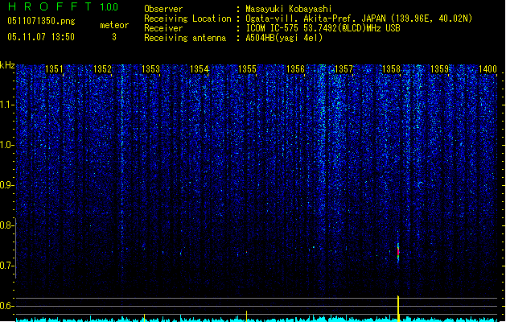The height and width of the screenshot is (322, 506).
Task: Click the small yellow detection bar below 1353
Action: point(144,317)
